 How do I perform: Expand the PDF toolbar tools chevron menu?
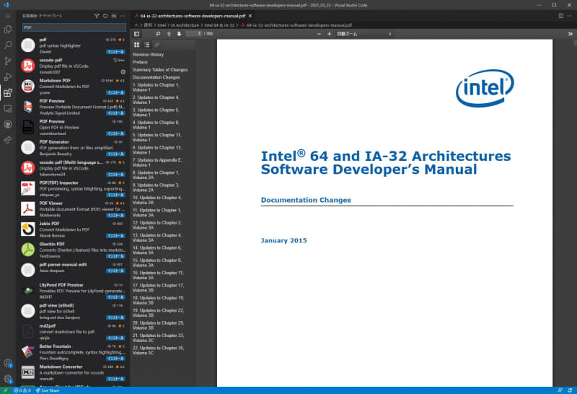568,33
